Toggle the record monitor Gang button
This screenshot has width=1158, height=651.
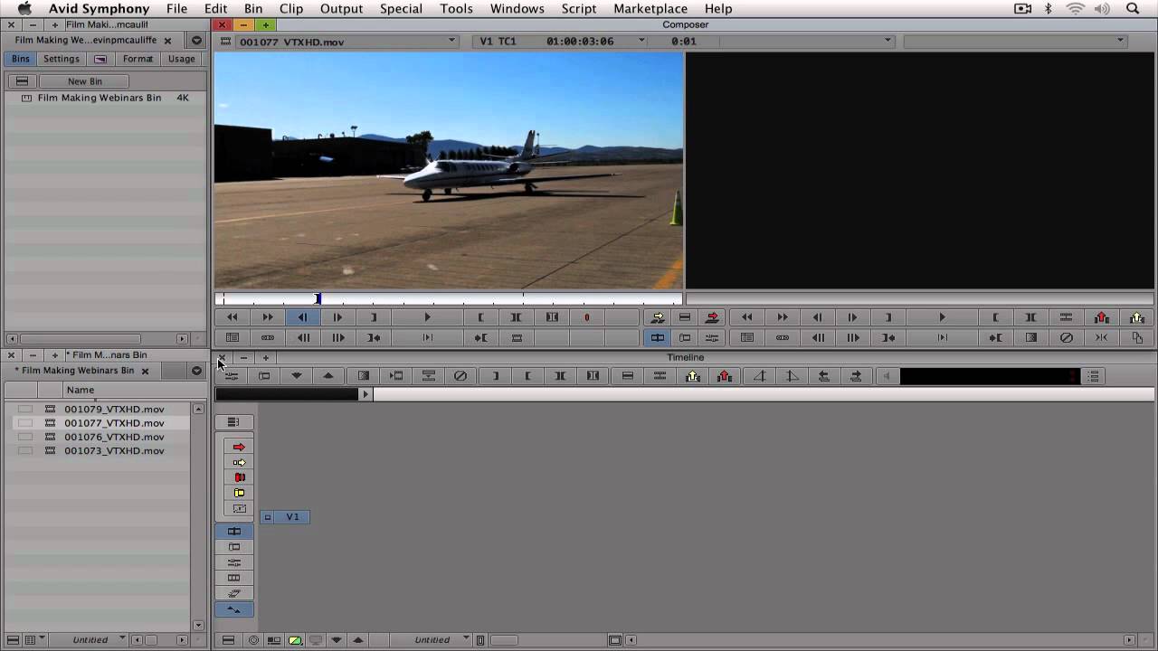783,337
